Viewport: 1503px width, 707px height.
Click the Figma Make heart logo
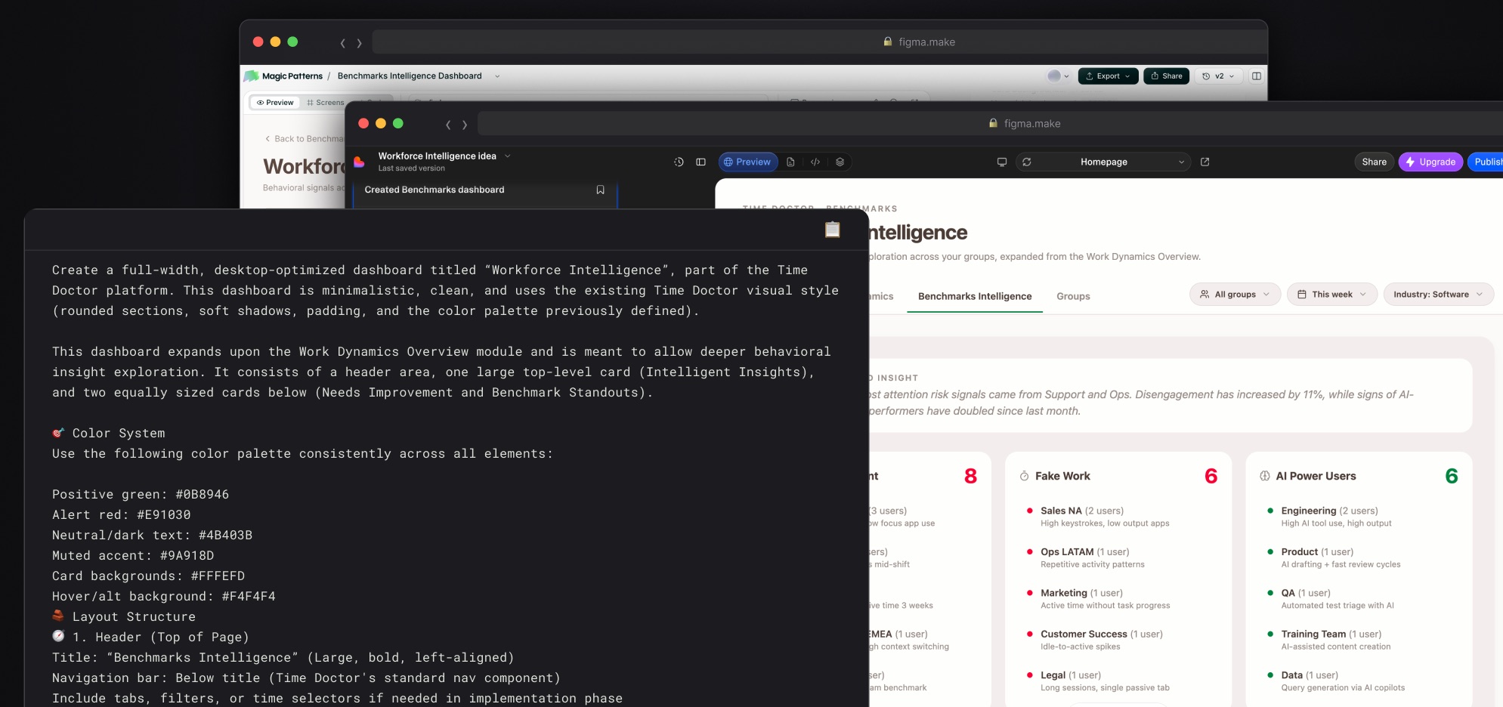point(360,162)
